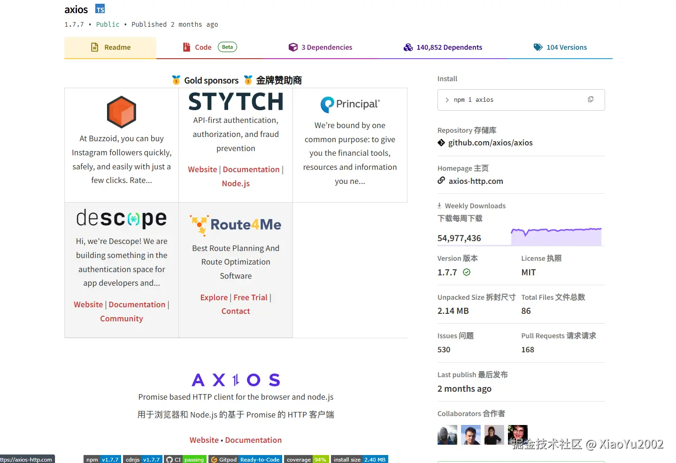This screenshot has height=463, width=676.
Task: Click the STYTCH sponsor logo
Action: coord(236,101)
